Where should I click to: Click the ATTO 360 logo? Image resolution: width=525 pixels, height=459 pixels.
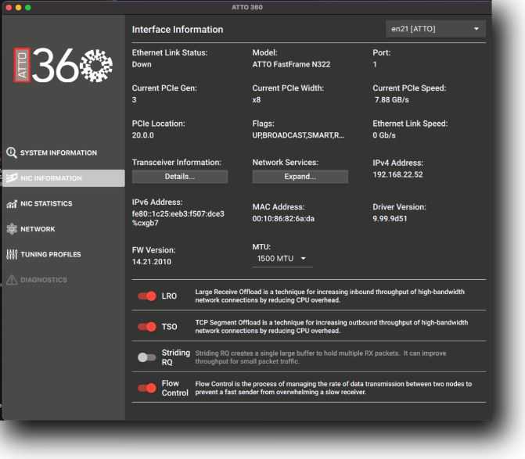pos(63,65)
